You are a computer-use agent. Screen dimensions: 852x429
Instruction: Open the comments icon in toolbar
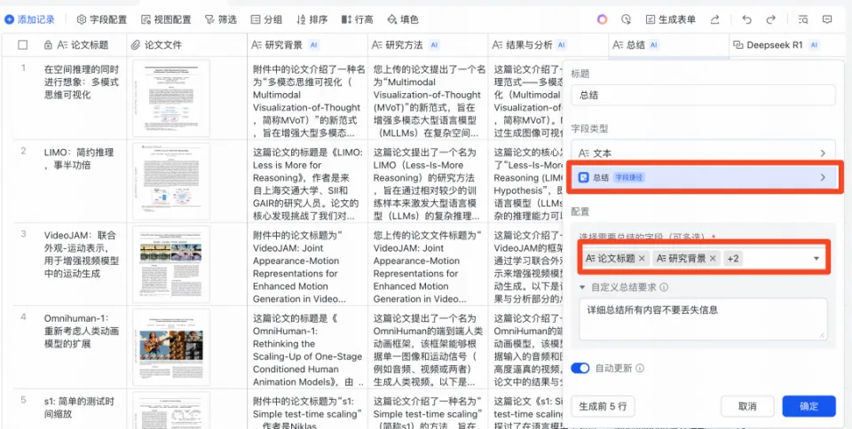click(x=827, y=19)
